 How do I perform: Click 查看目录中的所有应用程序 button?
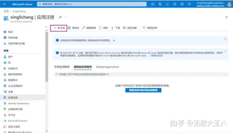[143, 90]
